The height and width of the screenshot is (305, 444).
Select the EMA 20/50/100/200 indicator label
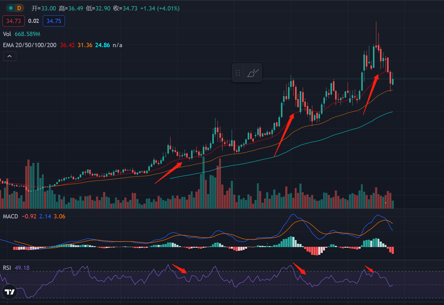(30, 45)
